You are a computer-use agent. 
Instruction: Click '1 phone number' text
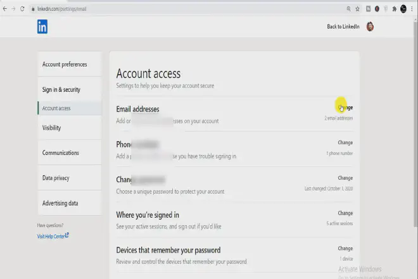tap(339, 153)
